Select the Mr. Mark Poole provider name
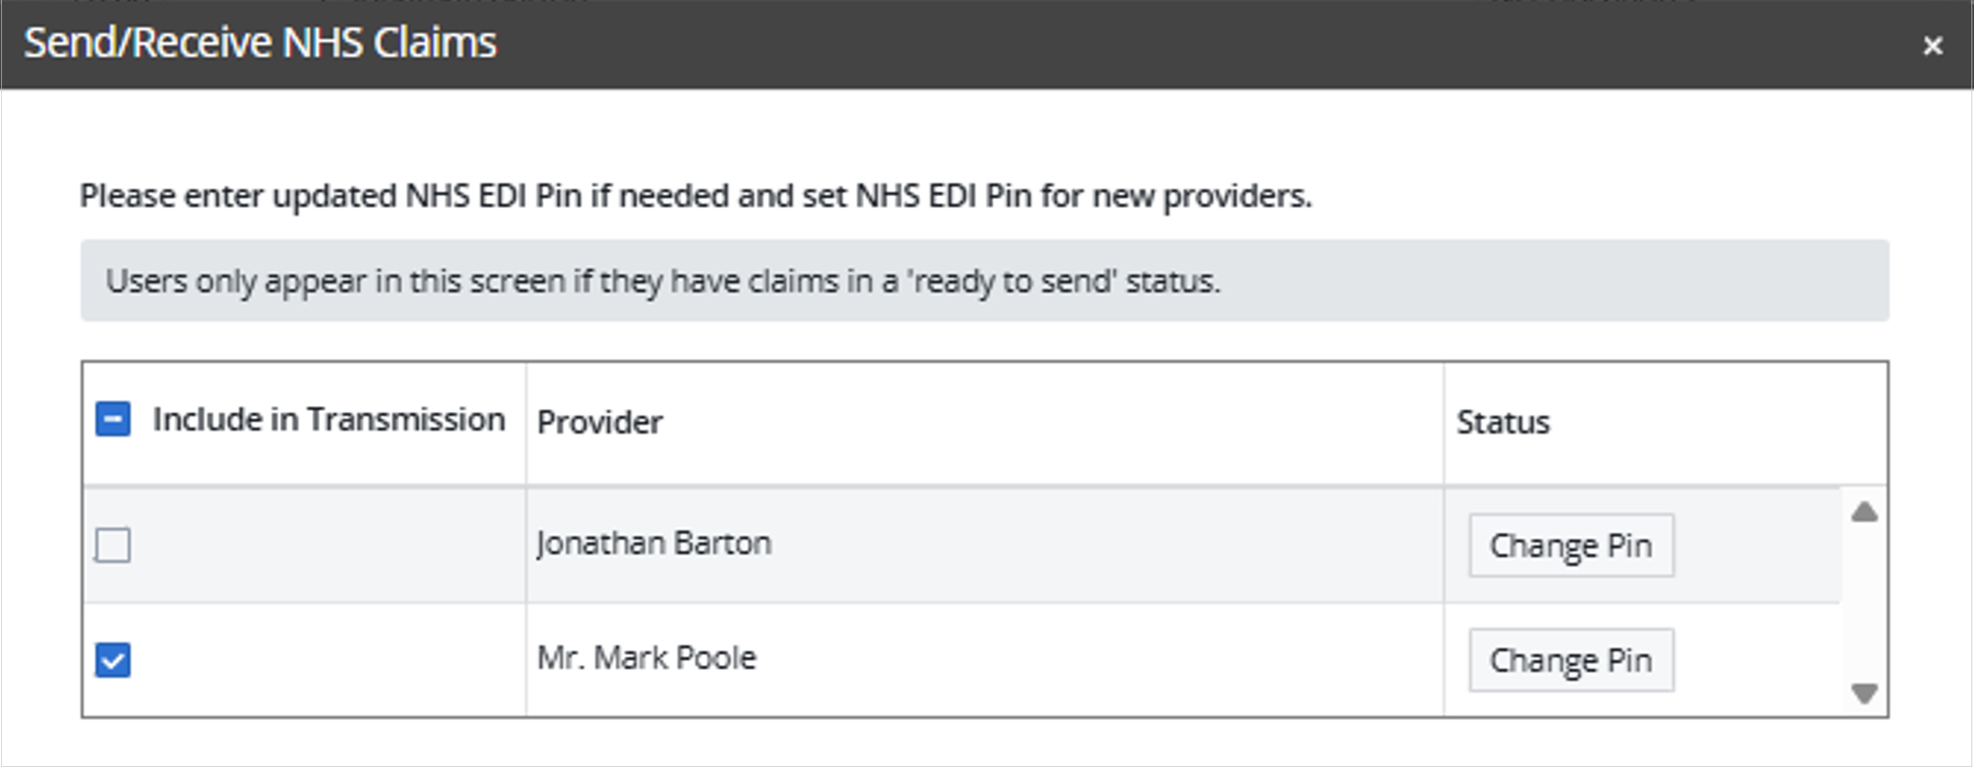The height and width of the screenshot is (768, 1974). click(647, 658)
